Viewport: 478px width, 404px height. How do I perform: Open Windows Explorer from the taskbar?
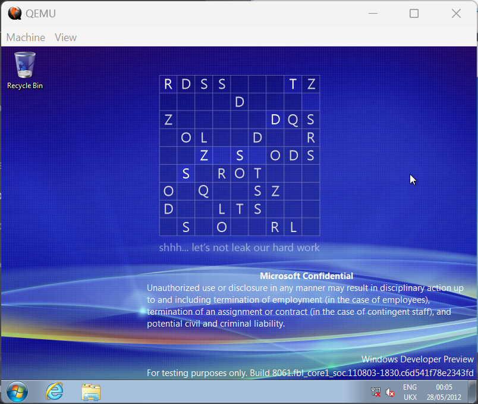(91, 392)
